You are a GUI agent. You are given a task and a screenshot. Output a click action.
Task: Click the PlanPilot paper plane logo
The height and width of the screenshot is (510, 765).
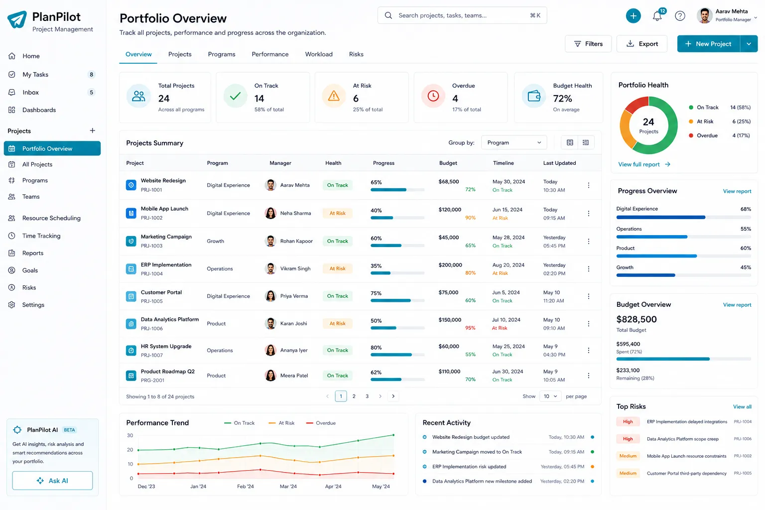[x=17, y=19]
